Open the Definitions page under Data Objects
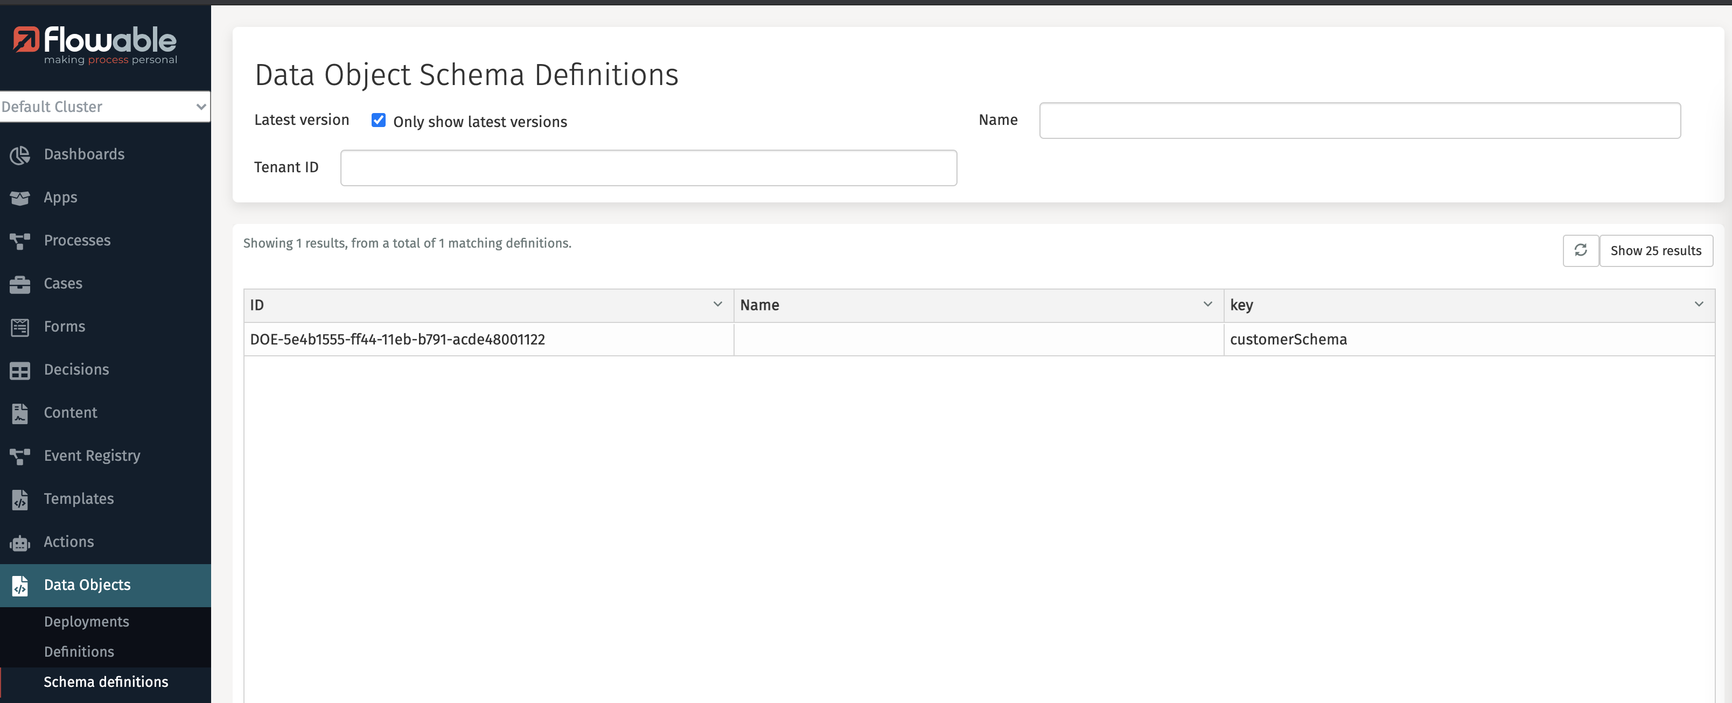Image resolution: width=1732 pixels, height=703 pixels. click(79, 651)
